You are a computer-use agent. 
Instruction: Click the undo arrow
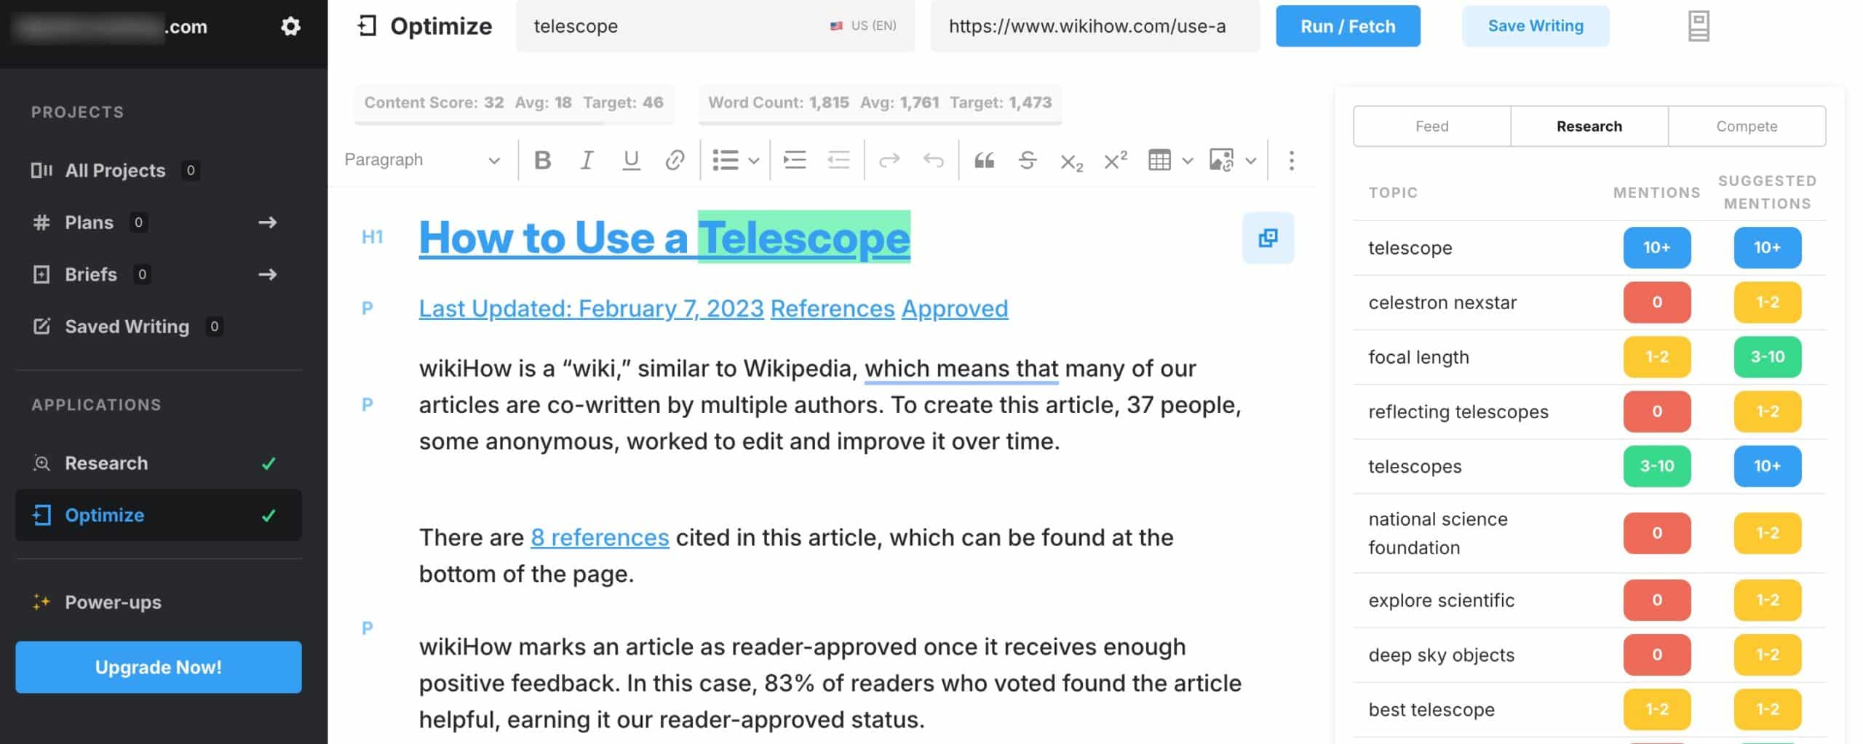(x=934, y=160)
